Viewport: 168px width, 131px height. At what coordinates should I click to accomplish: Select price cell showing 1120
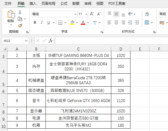121,100
